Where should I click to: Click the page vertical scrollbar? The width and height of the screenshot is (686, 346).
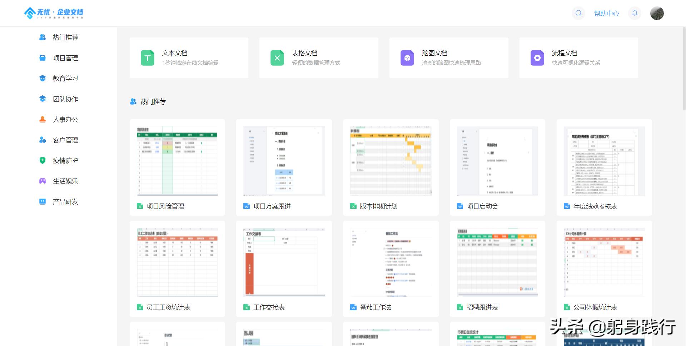(684, 68)
